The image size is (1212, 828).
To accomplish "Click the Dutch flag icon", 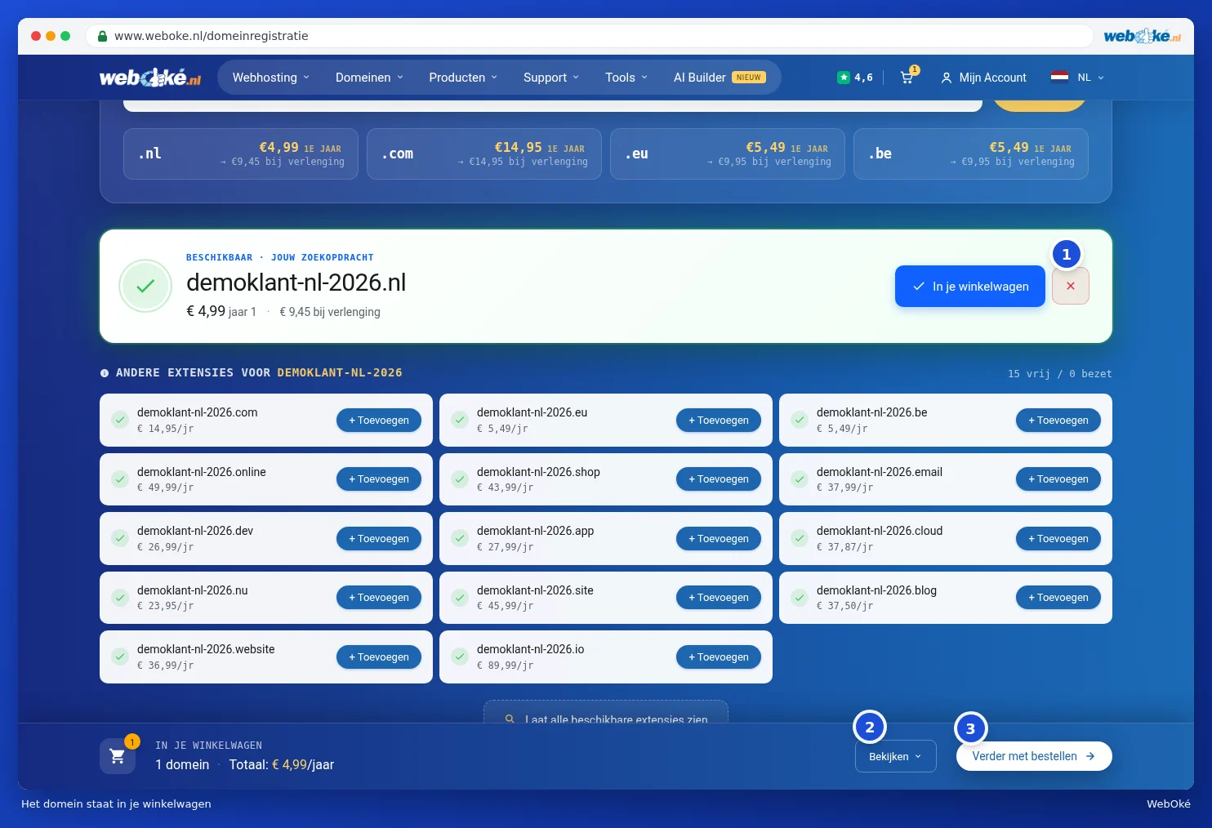I will pos(1059,78).
